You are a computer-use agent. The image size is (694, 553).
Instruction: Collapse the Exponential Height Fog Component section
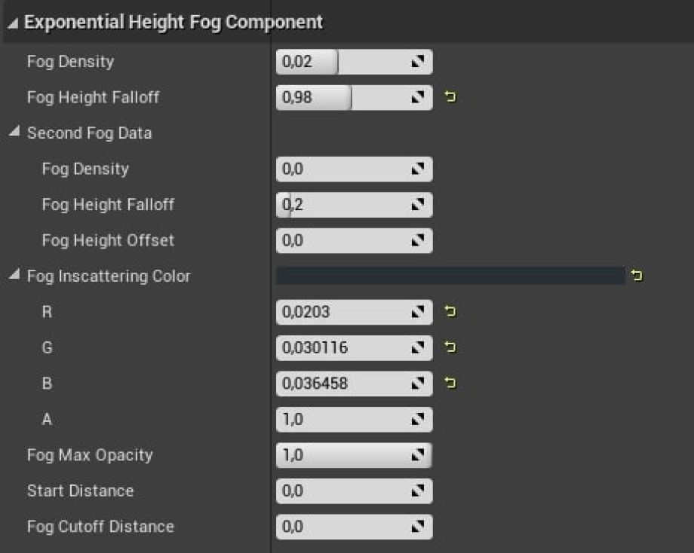[14, 23]
